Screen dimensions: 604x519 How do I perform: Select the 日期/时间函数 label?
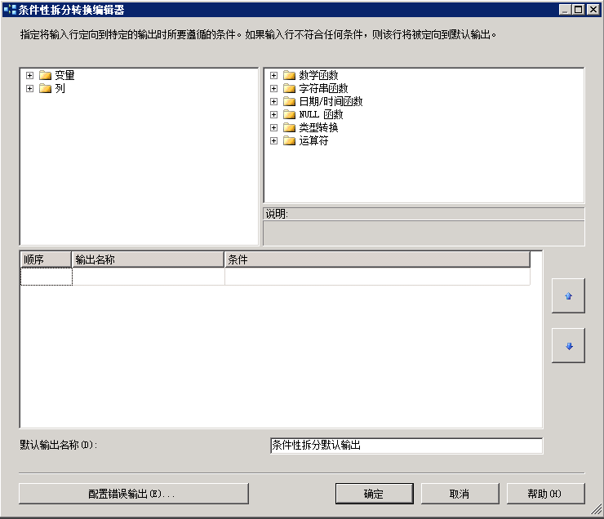point(331,102)
